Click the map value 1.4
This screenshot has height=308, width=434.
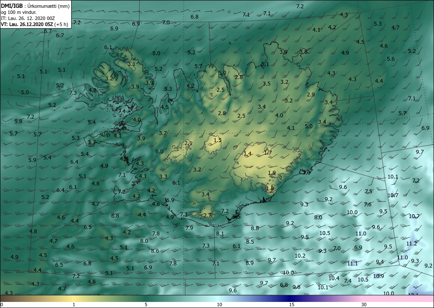[x=247, y=154]
